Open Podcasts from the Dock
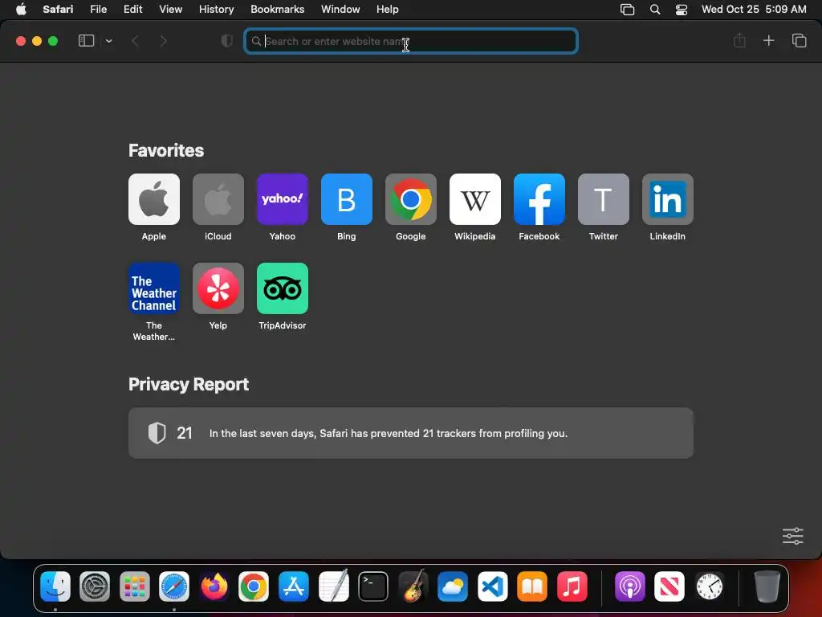822x617 pixels. (629, 586)
